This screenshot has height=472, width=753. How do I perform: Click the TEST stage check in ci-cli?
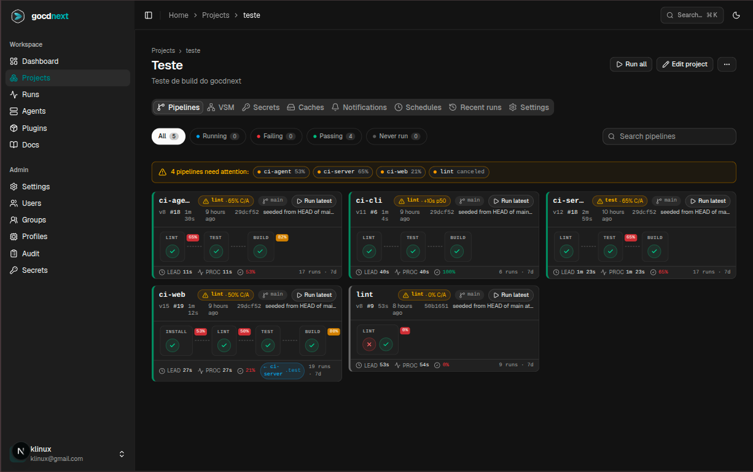point(413,251)
